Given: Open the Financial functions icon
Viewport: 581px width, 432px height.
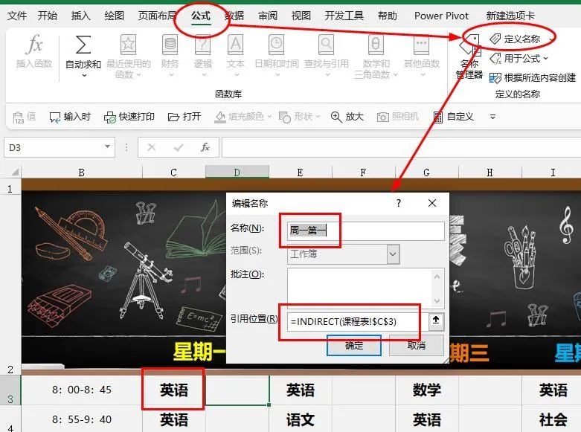Looking at the screenshot, I should (170, 45).
